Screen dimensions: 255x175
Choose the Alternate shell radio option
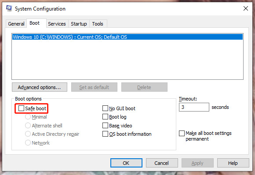(28, 126)
